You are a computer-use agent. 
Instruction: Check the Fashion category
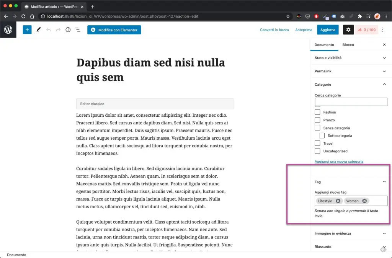317,112
